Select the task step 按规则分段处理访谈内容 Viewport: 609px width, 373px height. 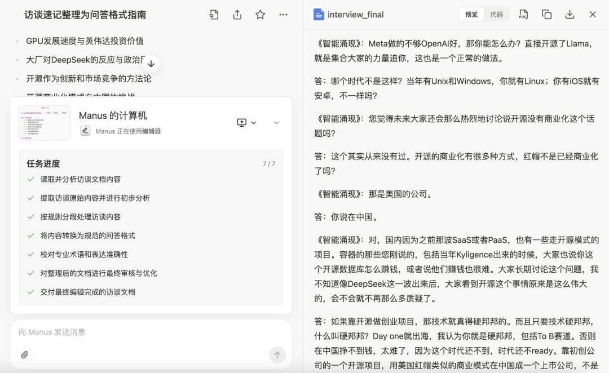click(81, 216)
